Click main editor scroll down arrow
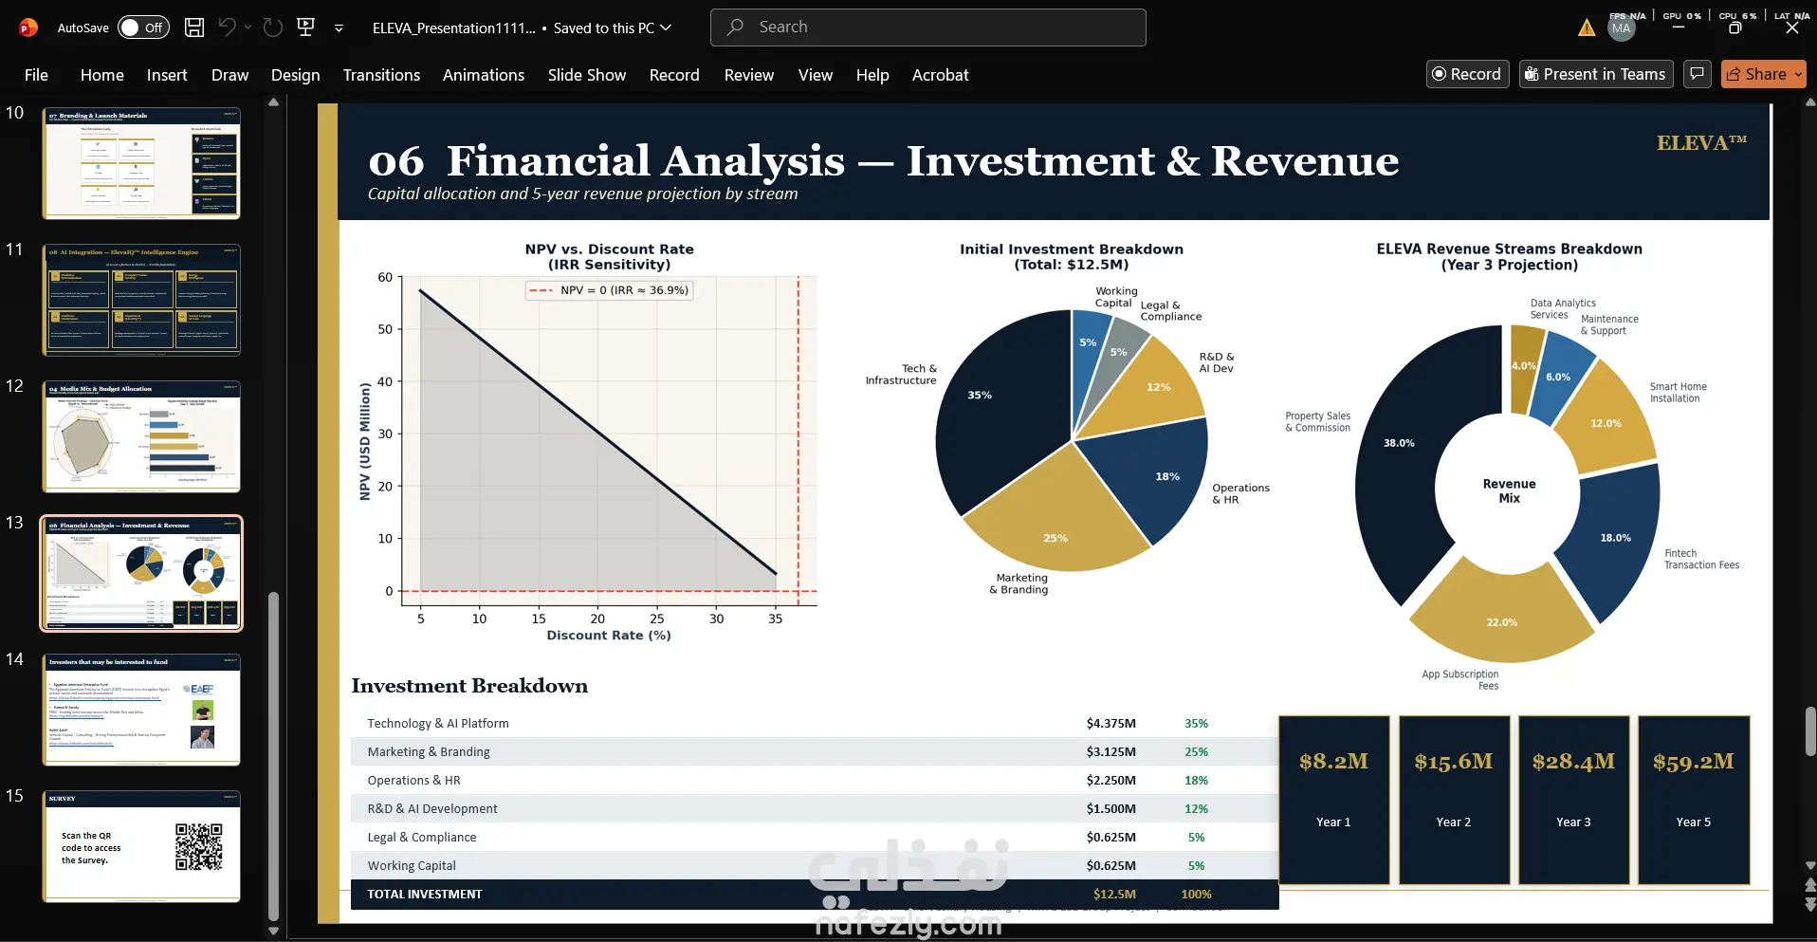Image resolution: width=1817 pixels, height=942 pixels. click(1809, 866)
